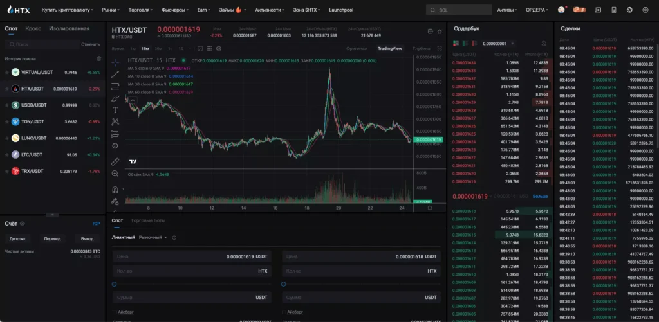Add HTX/USDT to favorites with header star

(440, 31)
